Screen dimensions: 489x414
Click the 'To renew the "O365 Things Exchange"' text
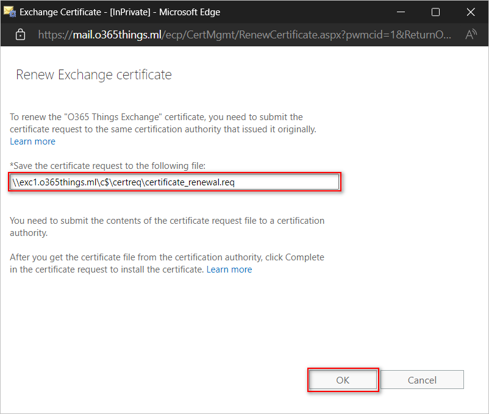point(163,123)
